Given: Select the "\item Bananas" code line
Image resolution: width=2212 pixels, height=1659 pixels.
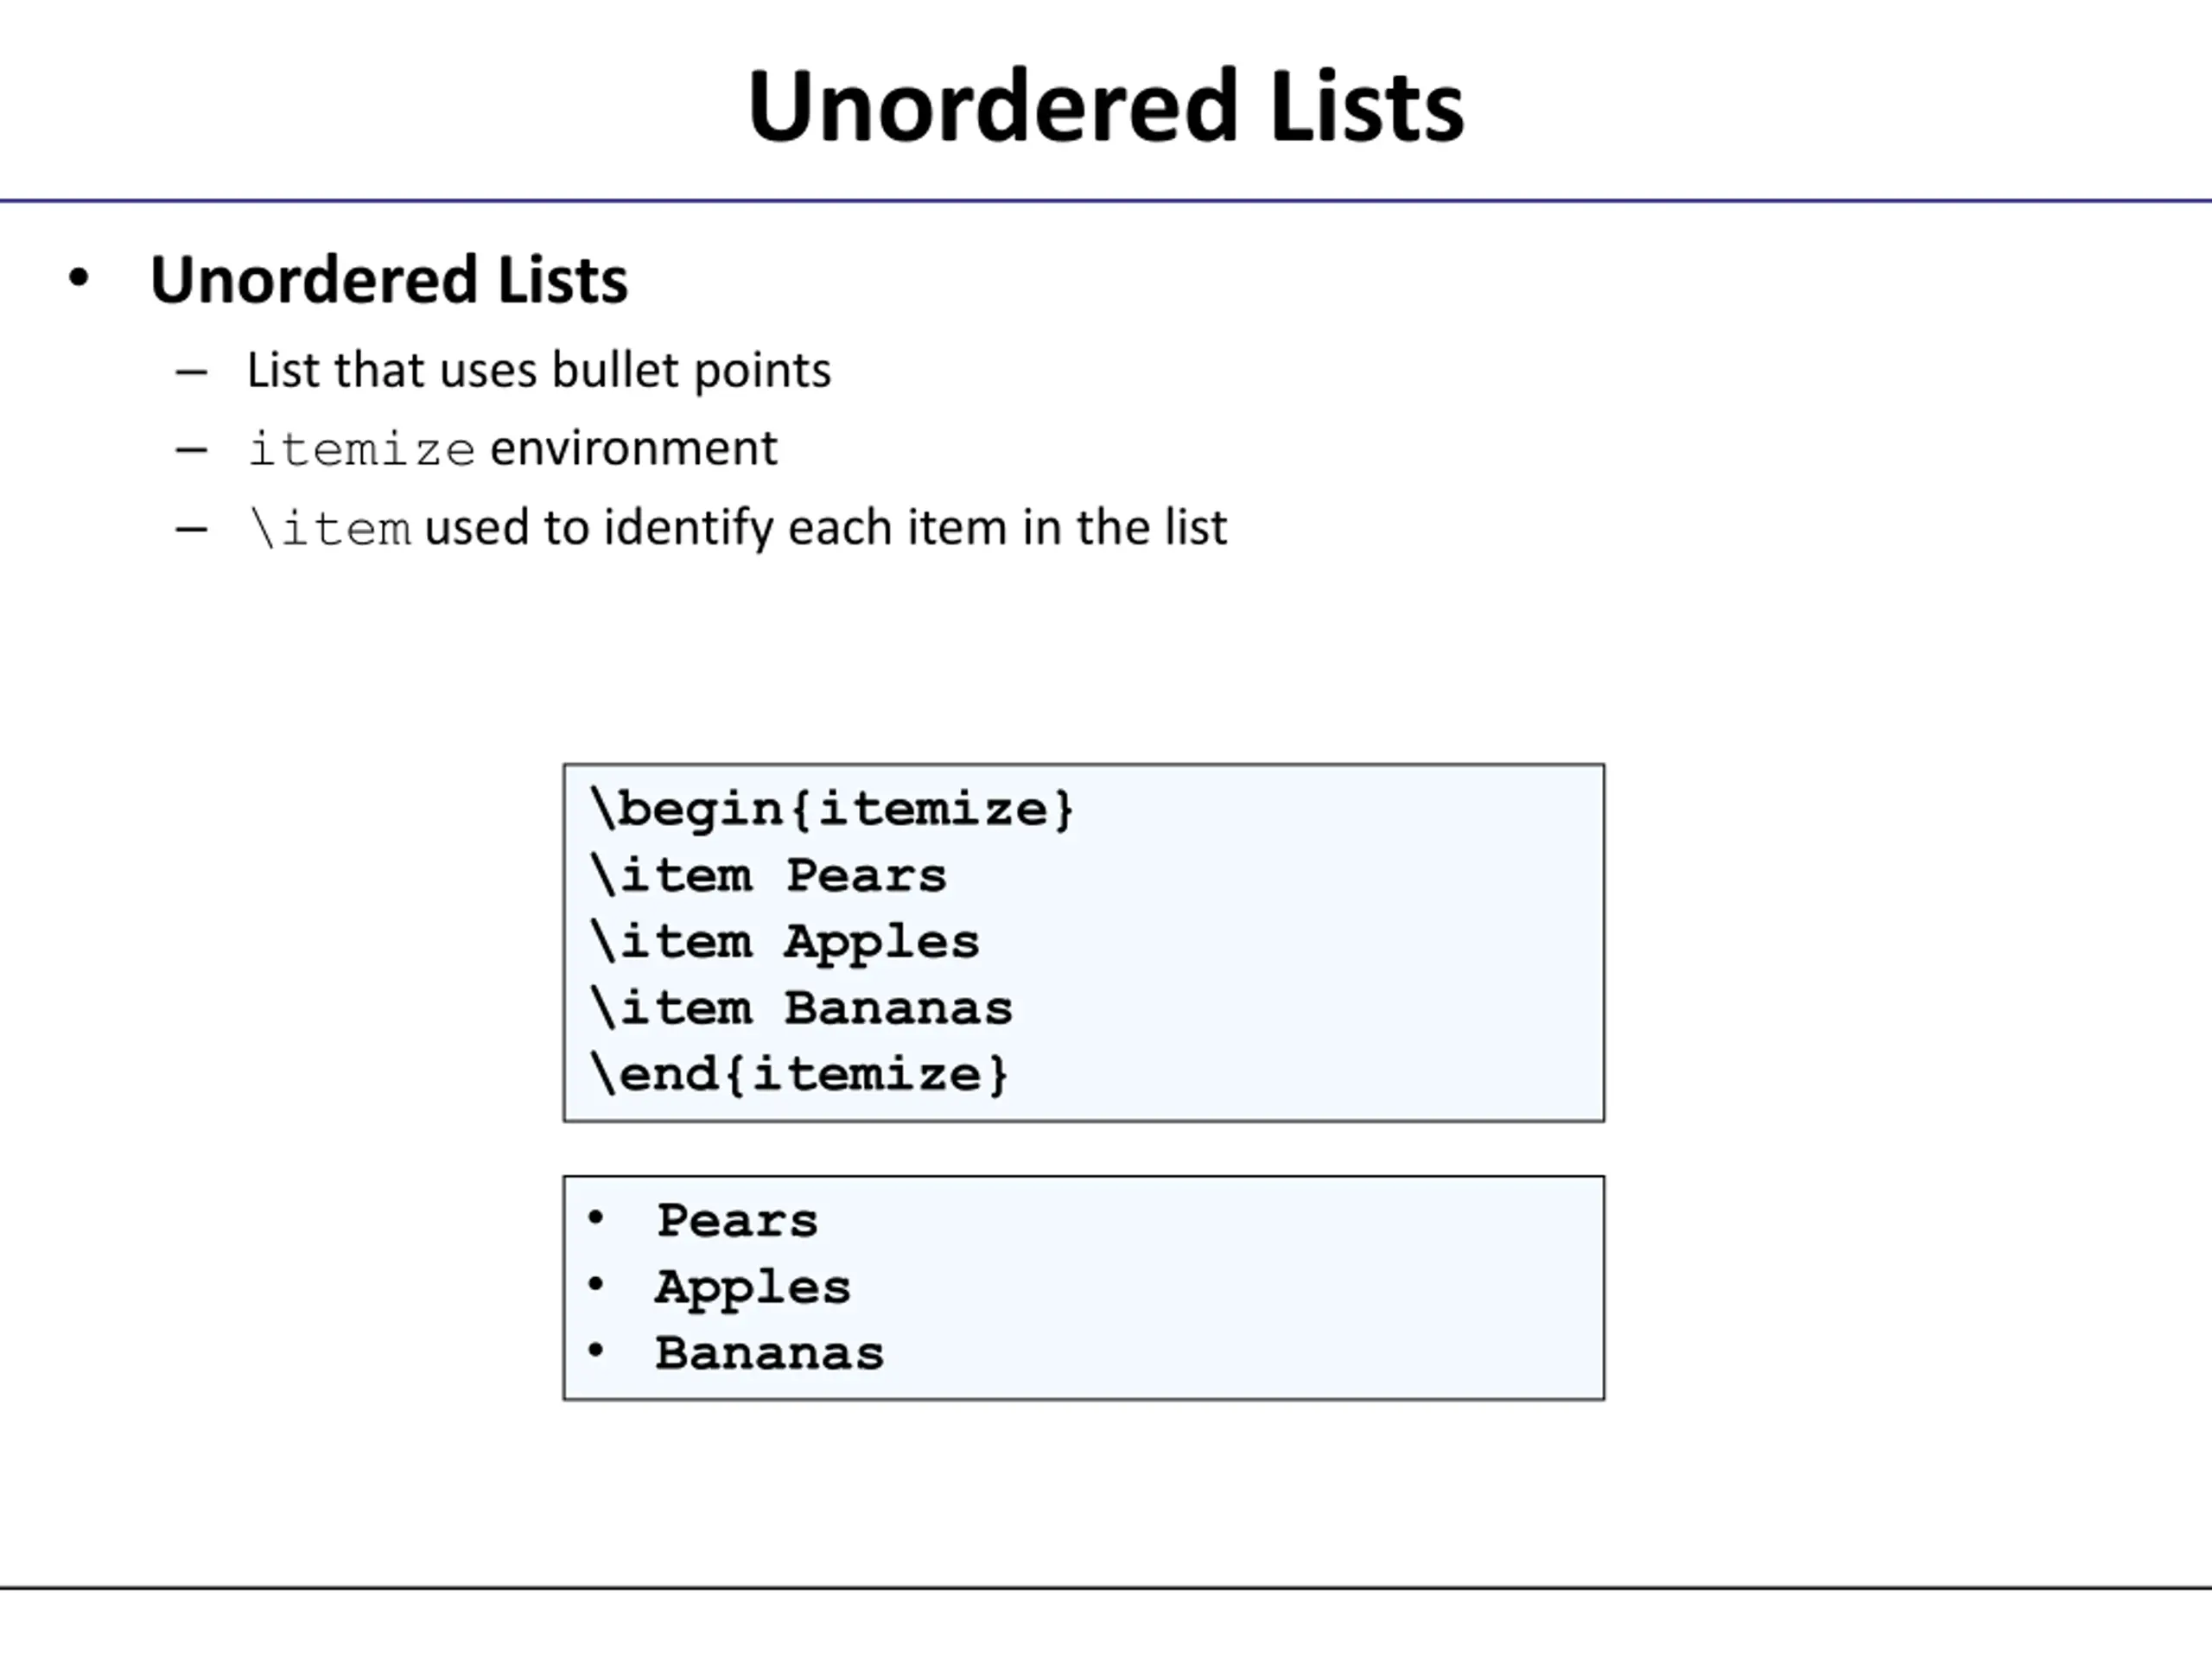Looking at the screenshot, I should (801, 1008).
